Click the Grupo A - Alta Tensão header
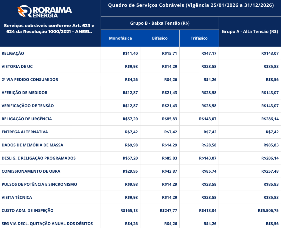This screenshot has height=228, width=281. (250, 32)
